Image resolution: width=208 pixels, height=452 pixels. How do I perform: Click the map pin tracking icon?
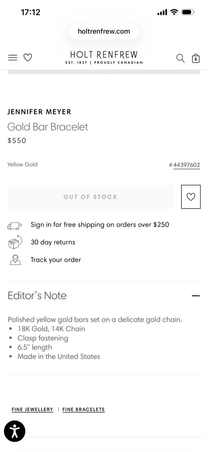(x=15, y=260)
